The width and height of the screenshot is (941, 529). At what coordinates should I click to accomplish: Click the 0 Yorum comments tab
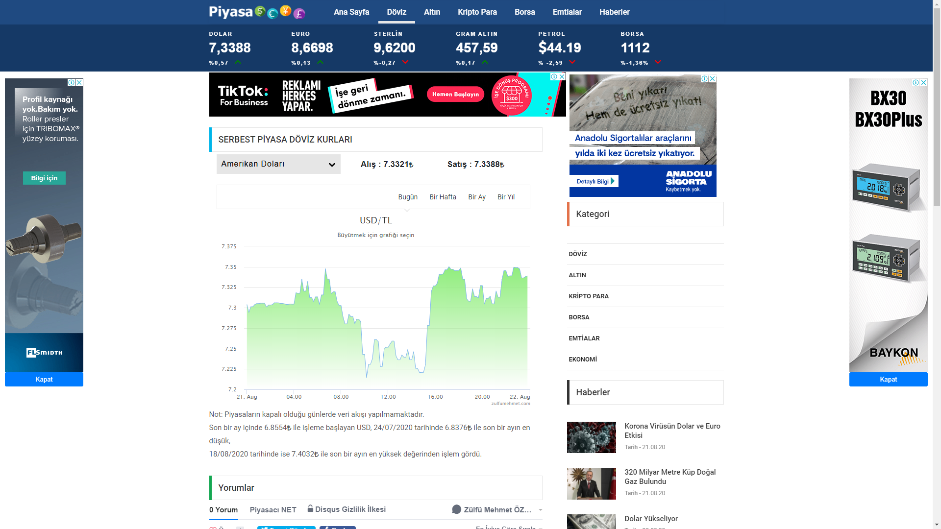tap(223, 510)
